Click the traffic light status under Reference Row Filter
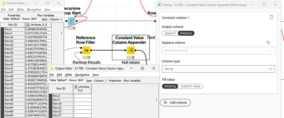 click(87, 57)
